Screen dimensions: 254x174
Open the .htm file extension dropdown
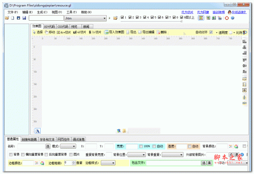tap(104, 19)
